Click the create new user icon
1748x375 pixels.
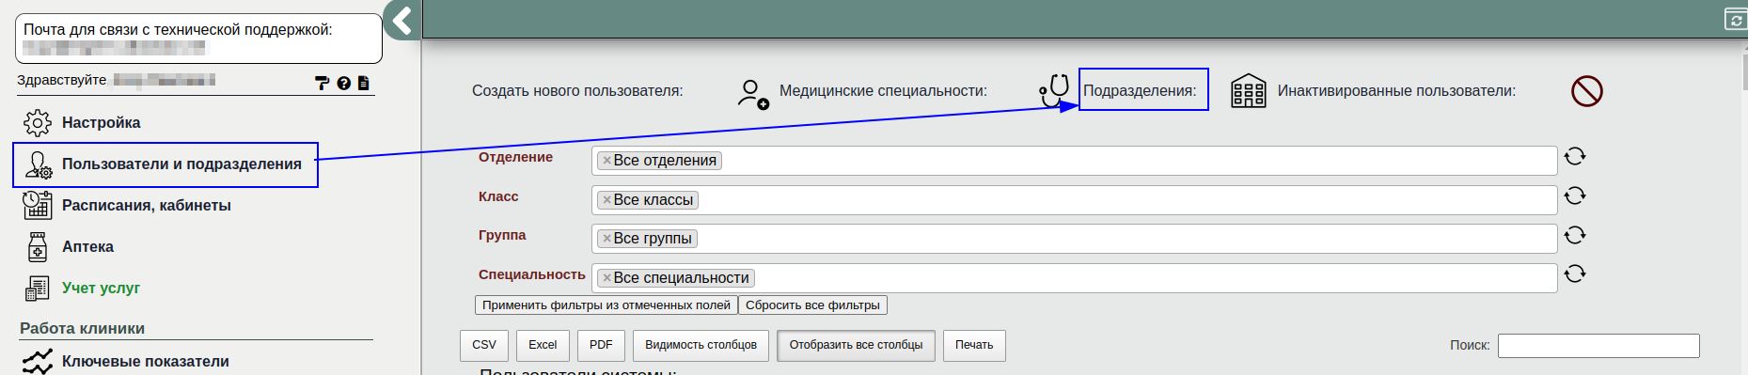pos(753,93)
